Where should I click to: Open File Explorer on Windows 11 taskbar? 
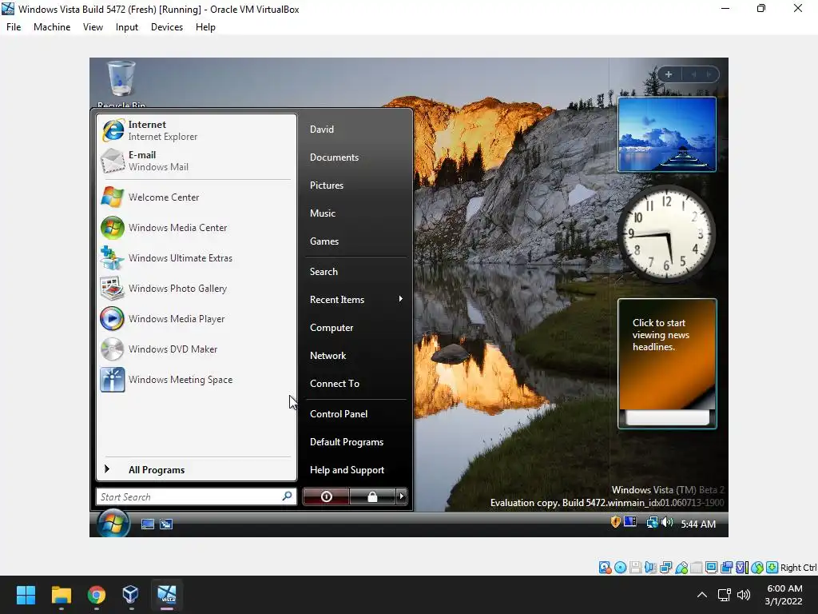point(61,595)
